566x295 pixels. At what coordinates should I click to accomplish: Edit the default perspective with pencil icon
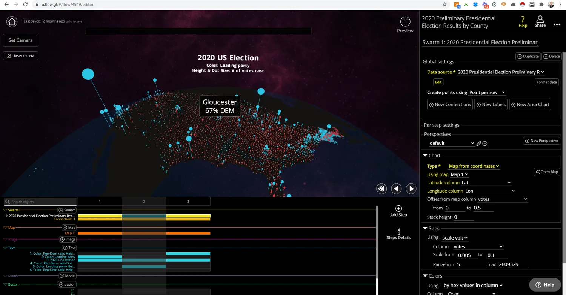pyautogui.click(x=479, y=143)
